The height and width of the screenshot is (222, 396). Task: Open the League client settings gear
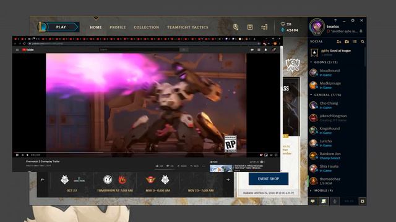click(x=353, y=20)
